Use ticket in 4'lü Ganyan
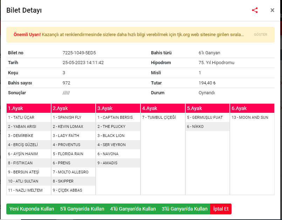The width and height of the screenshot is (282, 220). [133, 209]
